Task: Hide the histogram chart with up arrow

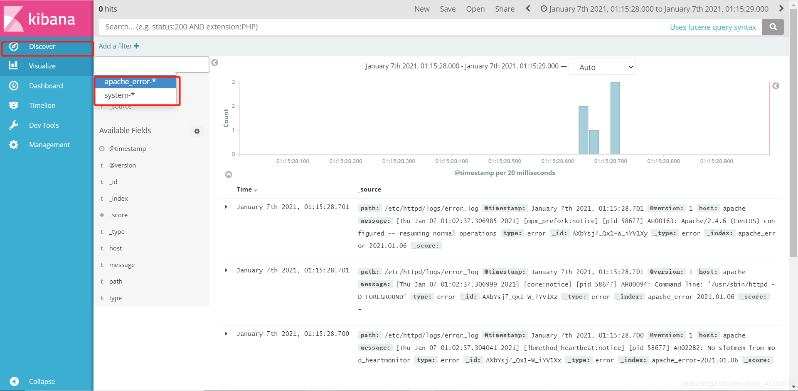Action: tap(229, 175)
